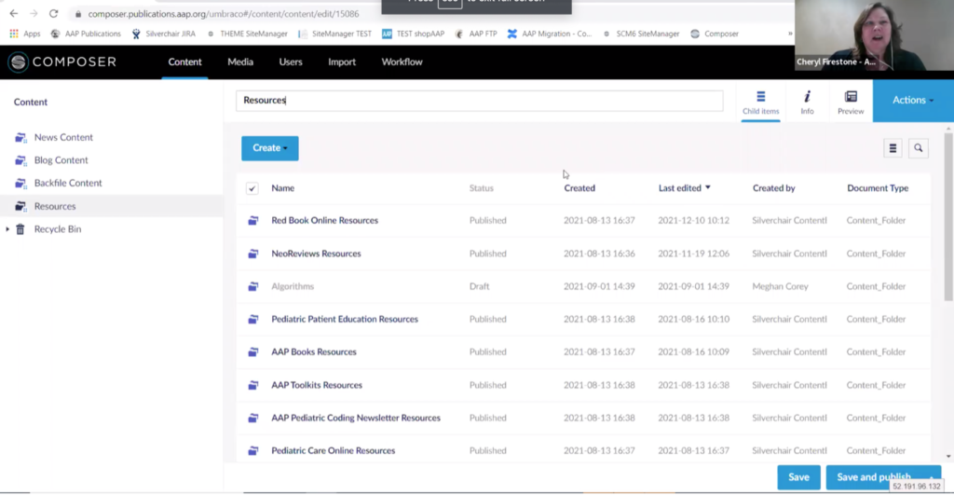Expand the Recycle Bin tree node arrow
The width and height of the screenshot is (954, 495).
coord(7,229)
